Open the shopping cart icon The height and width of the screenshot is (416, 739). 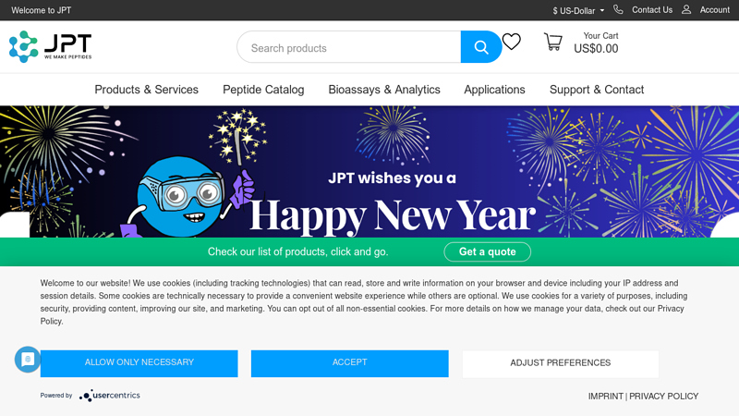click(x=552, y=43)
